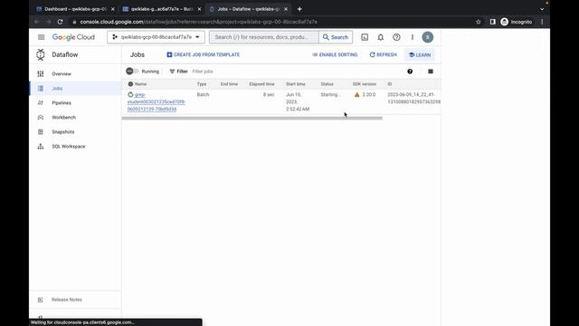Activate Cloud Shell terminal icon
The width and height of the screenshot is (579, 326).
click(x=365, y=37)
